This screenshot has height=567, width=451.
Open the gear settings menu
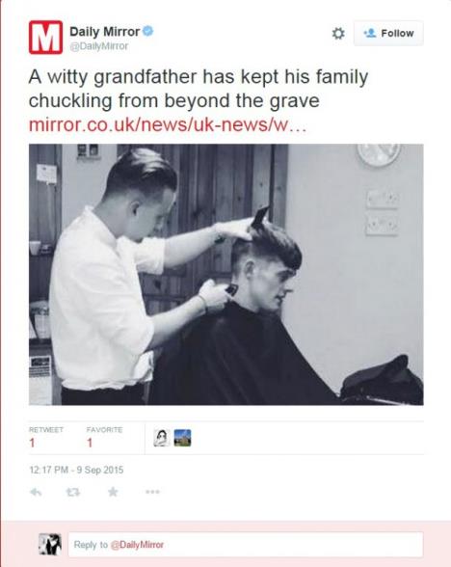coord(338,33)
